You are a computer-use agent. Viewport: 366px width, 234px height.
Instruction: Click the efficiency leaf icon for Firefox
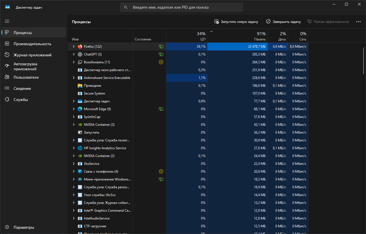coord(161,47)
